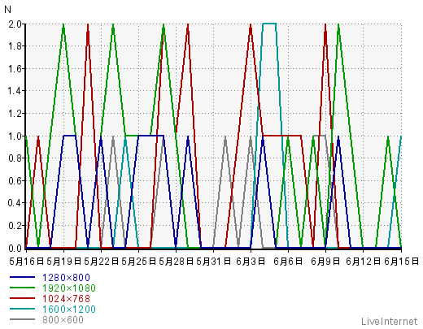This screenshot has height=329, width=423.
Task: Click the LiveInternet watermark text
Action: click(390, 321)
